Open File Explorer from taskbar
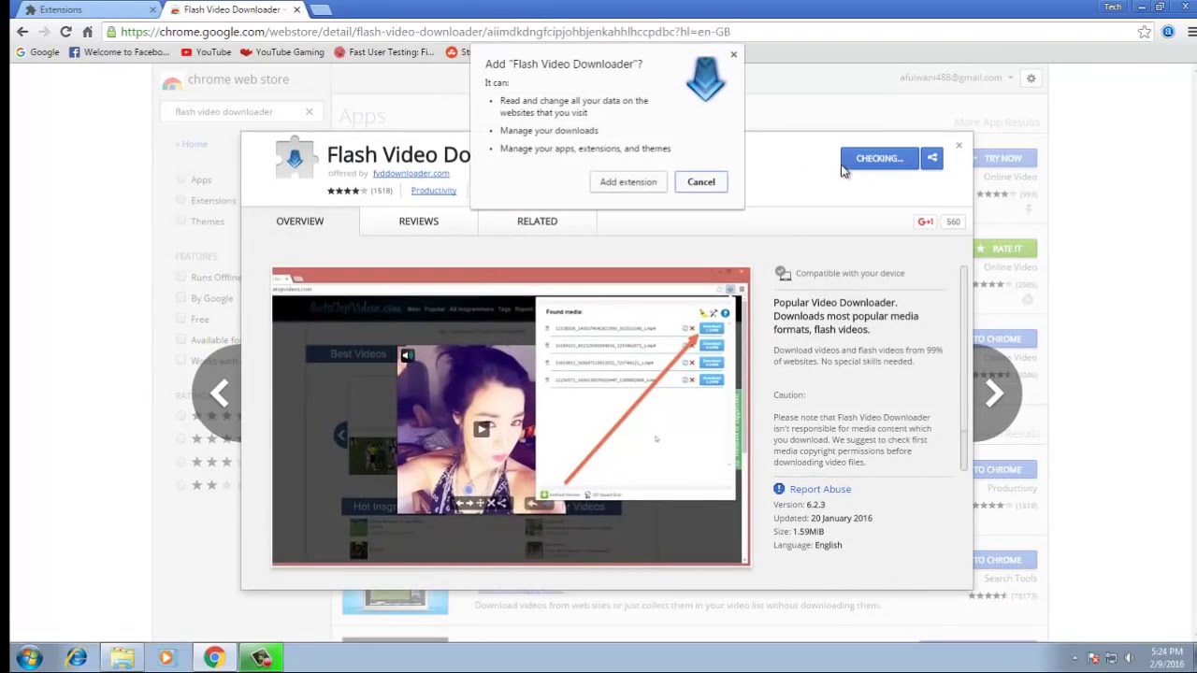The height and width of the screenshot is (673, 1197). (x=122, y=658)
